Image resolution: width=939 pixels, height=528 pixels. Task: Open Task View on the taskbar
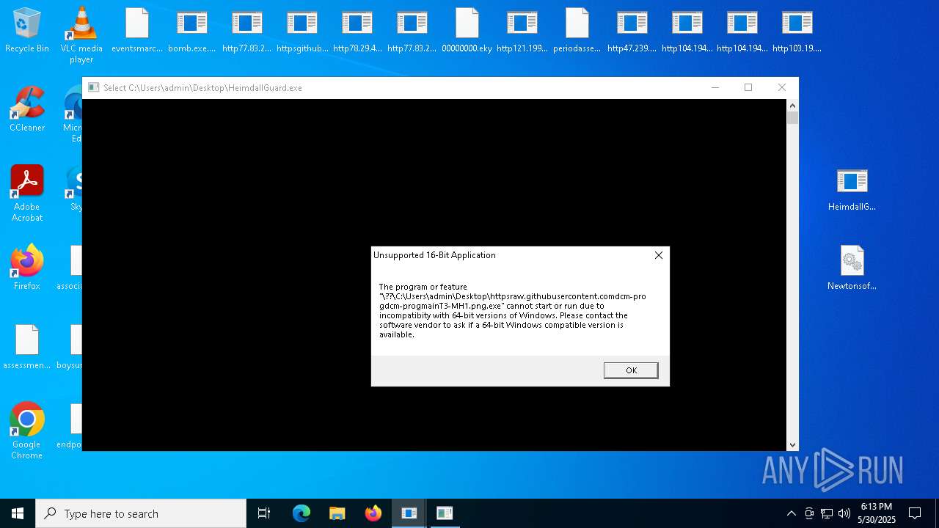[x=264, y=513]
